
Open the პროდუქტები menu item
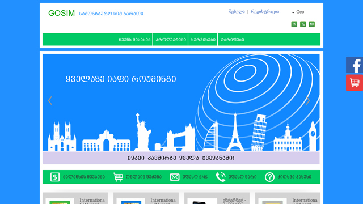click(171, 40)
